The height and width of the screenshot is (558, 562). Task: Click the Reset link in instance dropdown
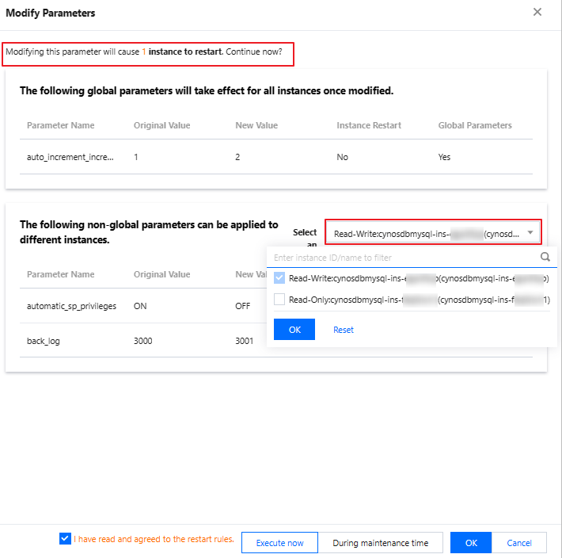tap(344, 330)
